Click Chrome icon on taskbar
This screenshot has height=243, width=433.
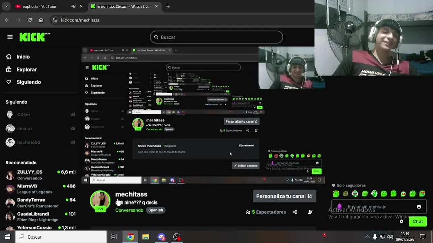click(130, 237)
